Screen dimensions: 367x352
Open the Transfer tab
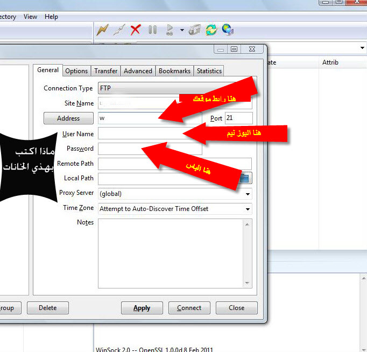tap(106, 71)
